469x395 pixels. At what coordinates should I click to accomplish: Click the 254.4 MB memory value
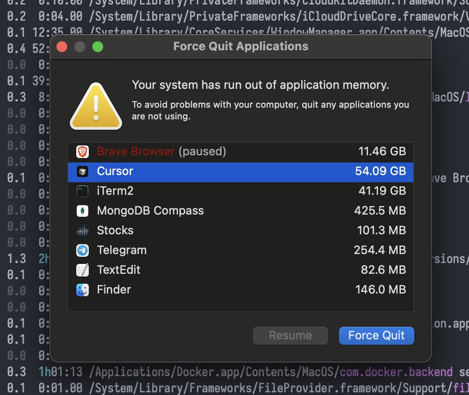coord(380,250)
